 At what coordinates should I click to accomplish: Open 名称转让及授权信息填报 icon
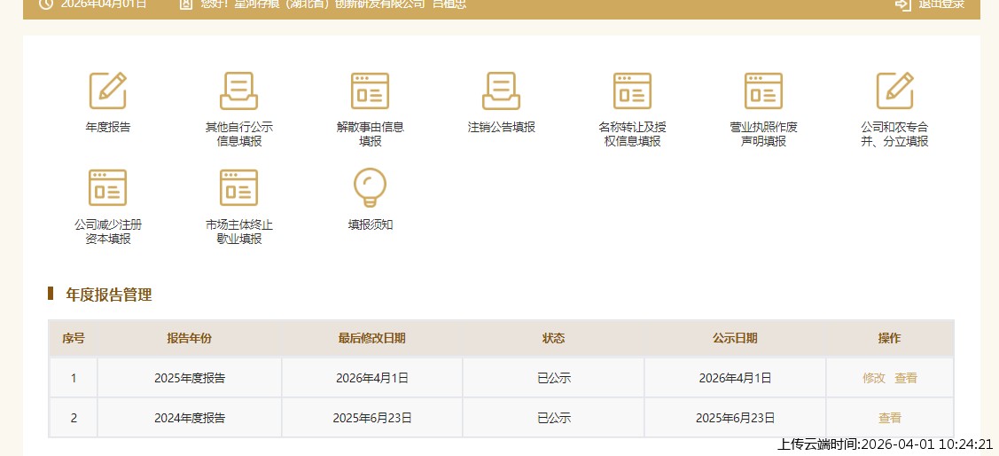click(633, 90)
